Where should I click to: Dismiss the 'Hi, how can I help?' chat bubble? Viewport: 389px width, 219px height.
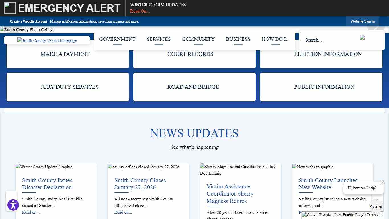[382, 182]
